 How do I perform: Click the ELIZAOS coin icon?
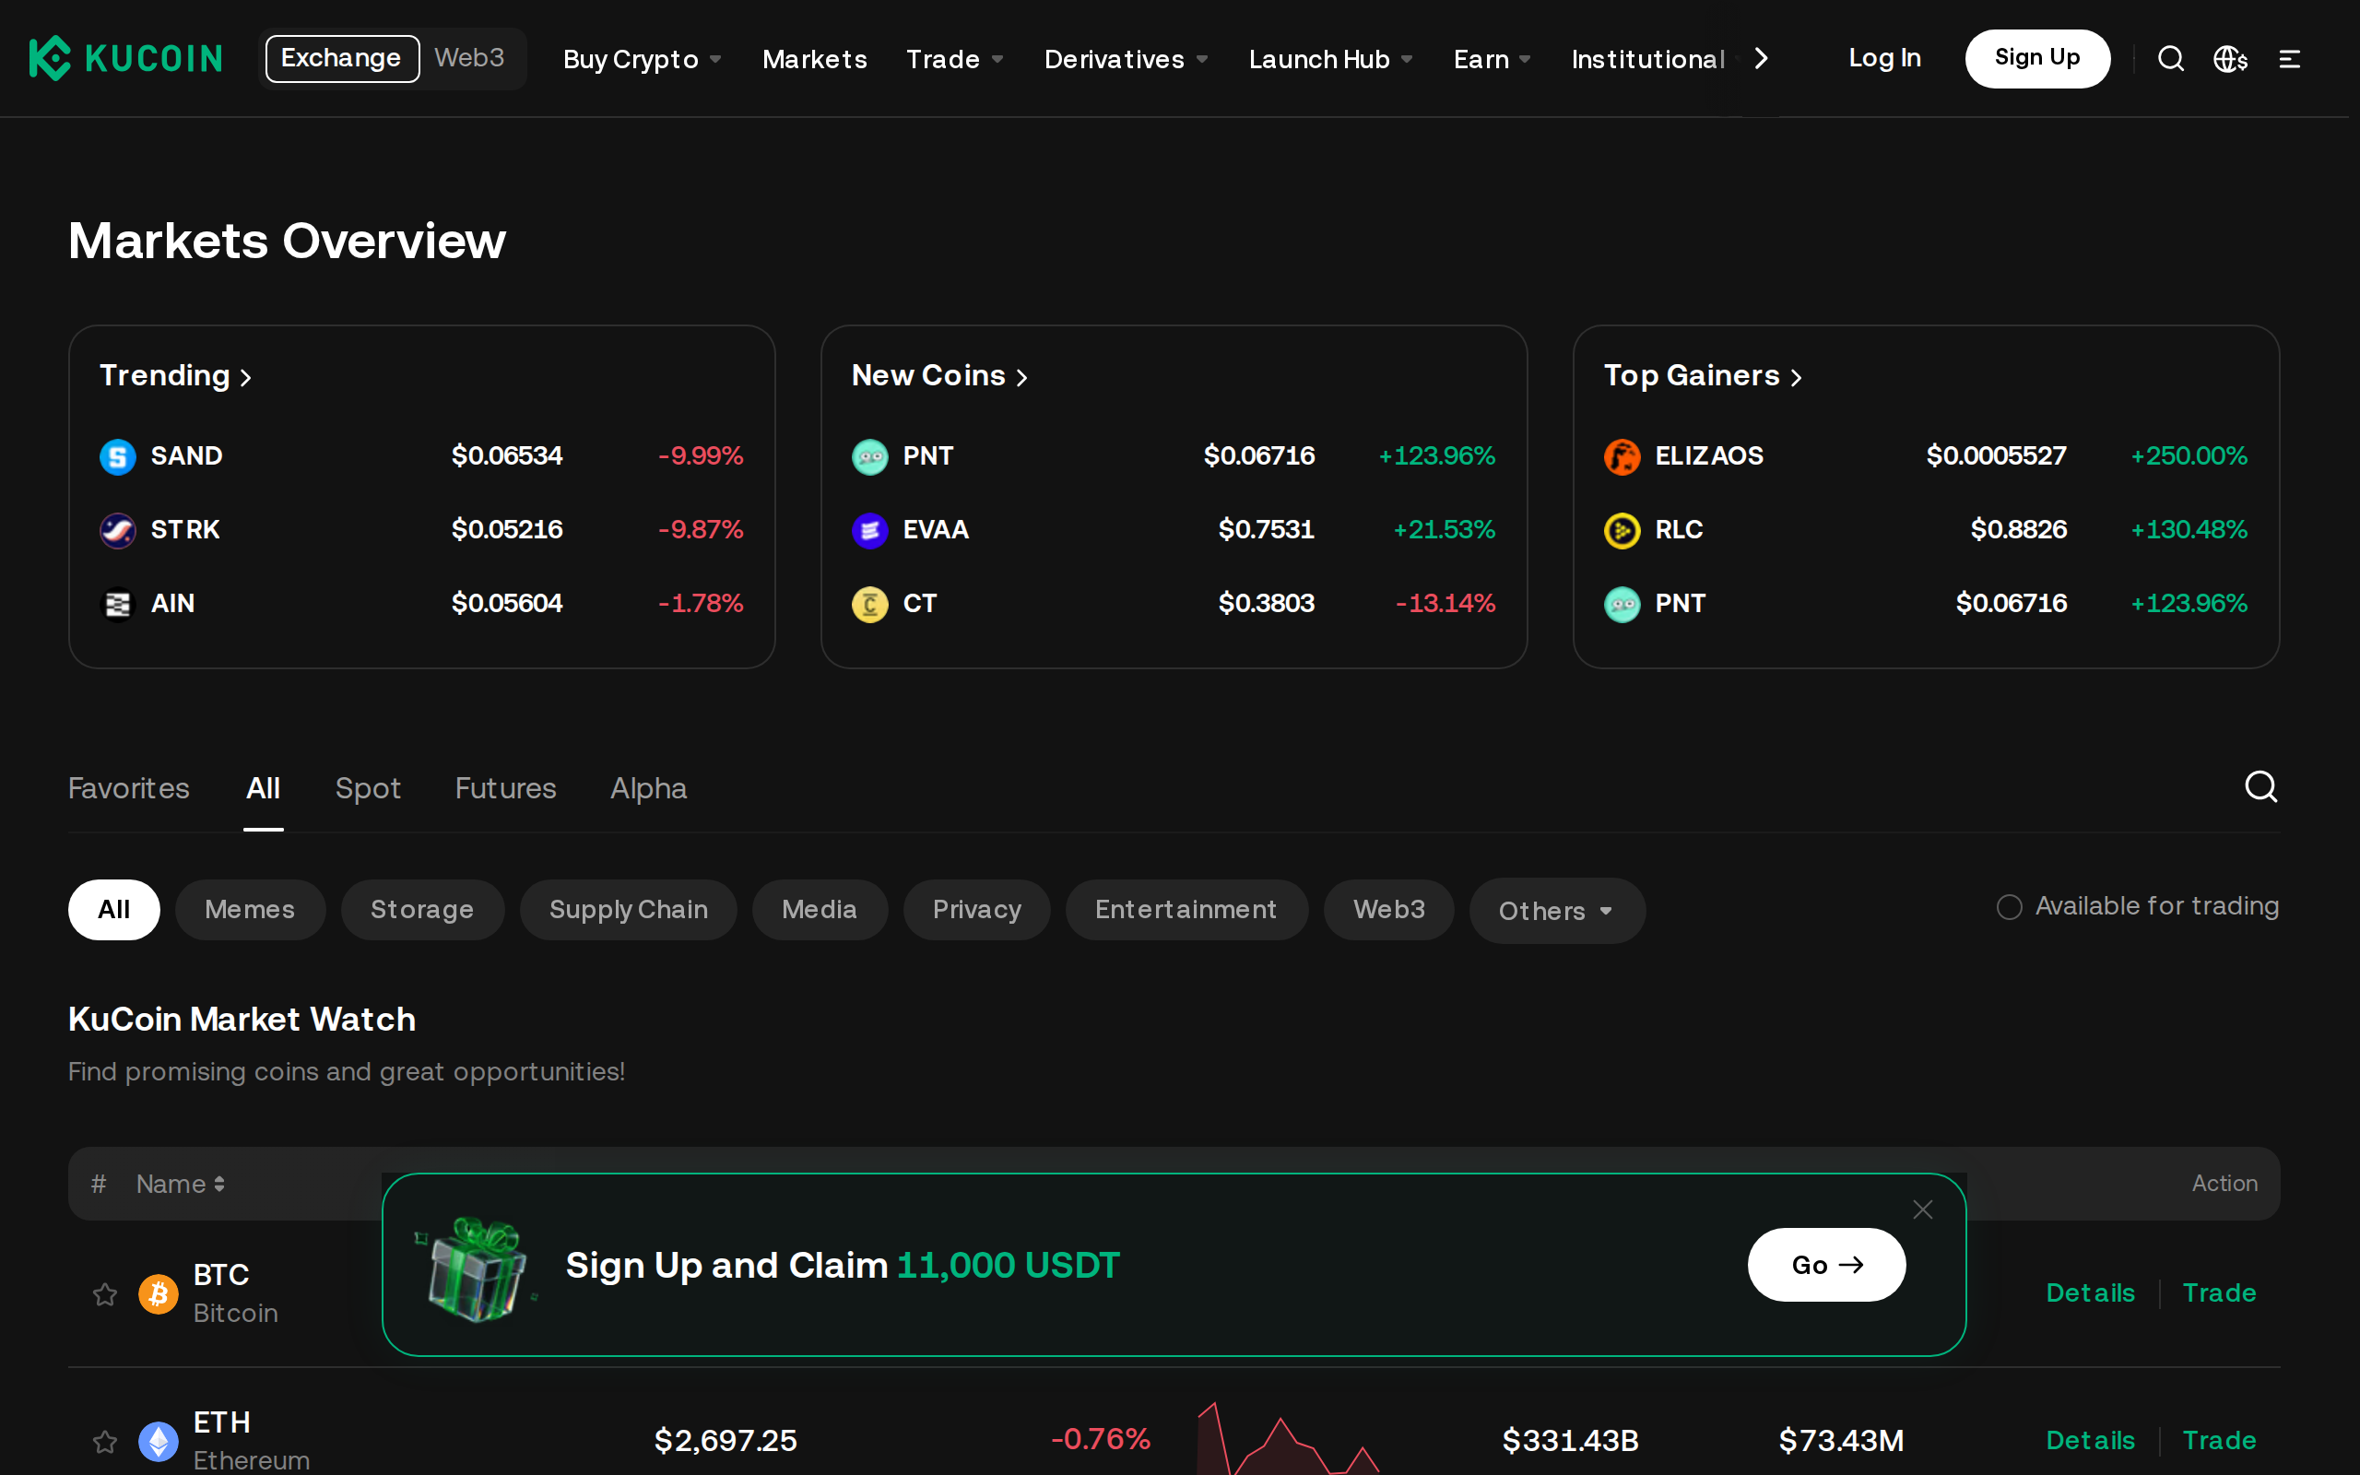click(1622, 456)
